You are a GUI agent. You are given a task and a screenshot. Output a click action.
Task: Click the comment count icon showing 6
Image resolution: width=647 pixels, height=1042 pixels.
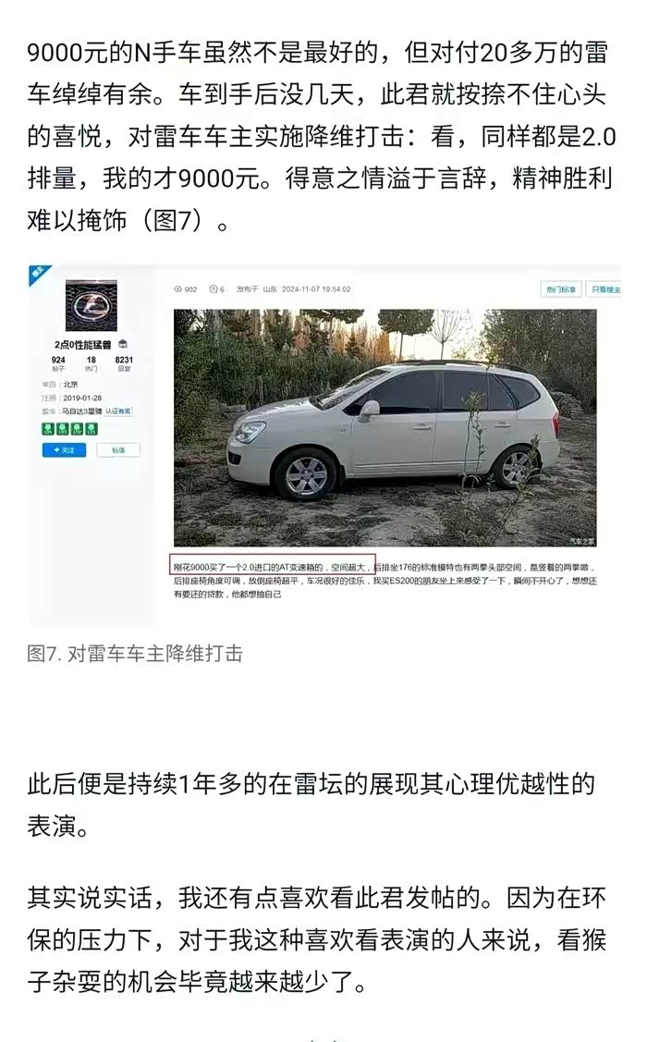point(214,289)
